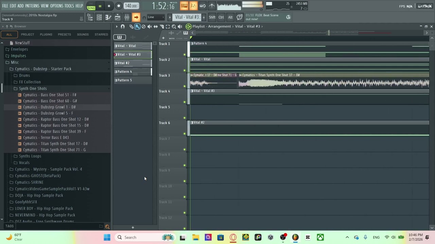The height and width of the screenshot is (244, 435).
Task: Select the playlist Delete tool
Action: coord(143,26)
